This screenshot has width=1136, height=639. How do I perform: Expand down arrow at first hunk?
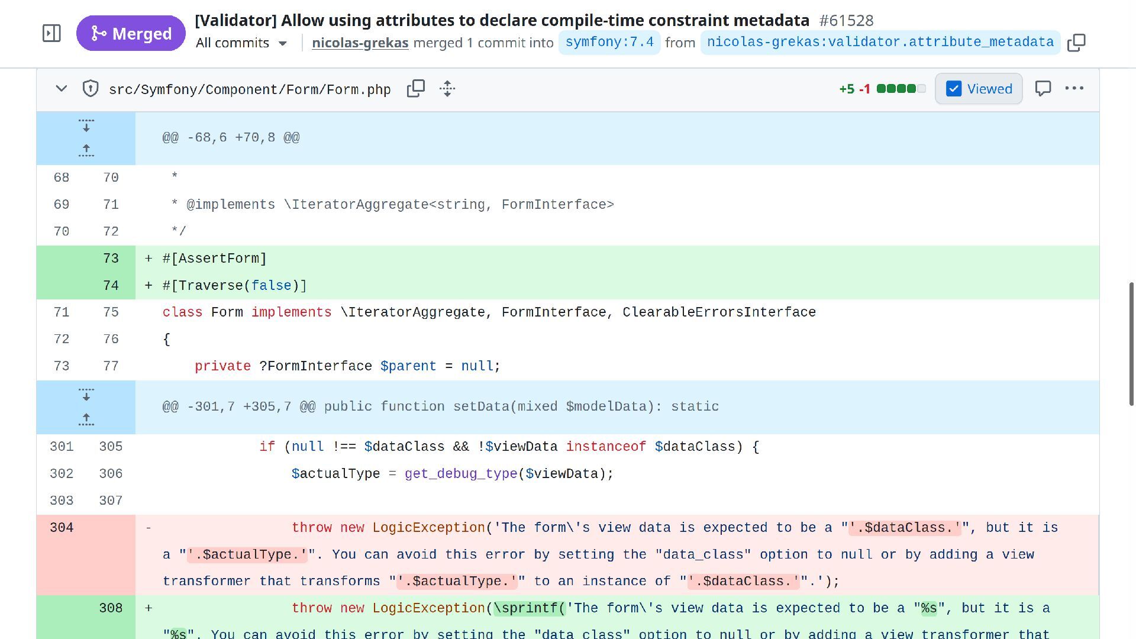pos(86,126)
